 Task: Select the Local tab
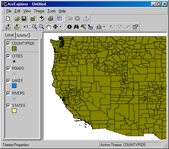[x=9, y=35]
